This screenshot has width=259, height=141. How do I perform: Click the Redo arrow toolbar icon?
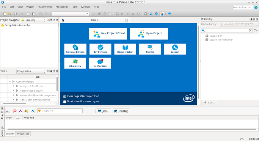46,14
